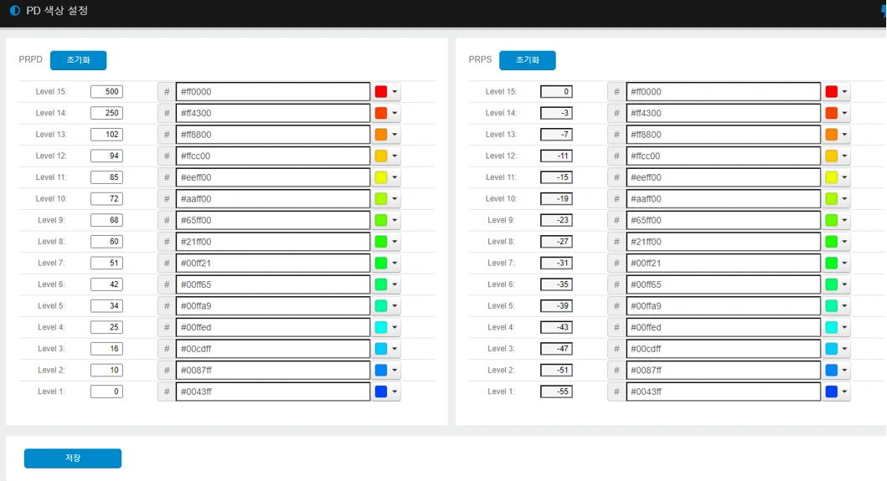Edit PRPS hex field #ff0000
Viewport: 887px width, 481px height.
click(x=724, y=91)
